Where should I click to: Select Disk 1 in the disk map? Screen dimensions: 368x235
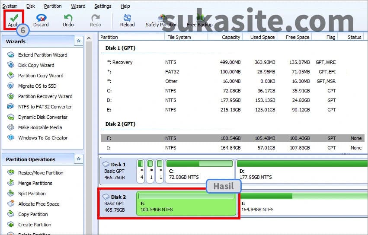point(117,171)
